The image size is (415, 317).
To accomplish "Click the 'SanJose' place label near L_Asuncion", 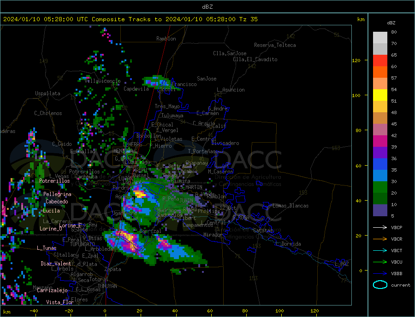I will 207,79.
